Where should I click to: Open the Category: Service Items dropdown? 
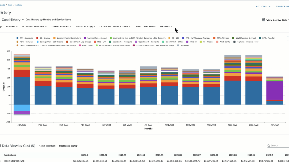click(115, 27)
